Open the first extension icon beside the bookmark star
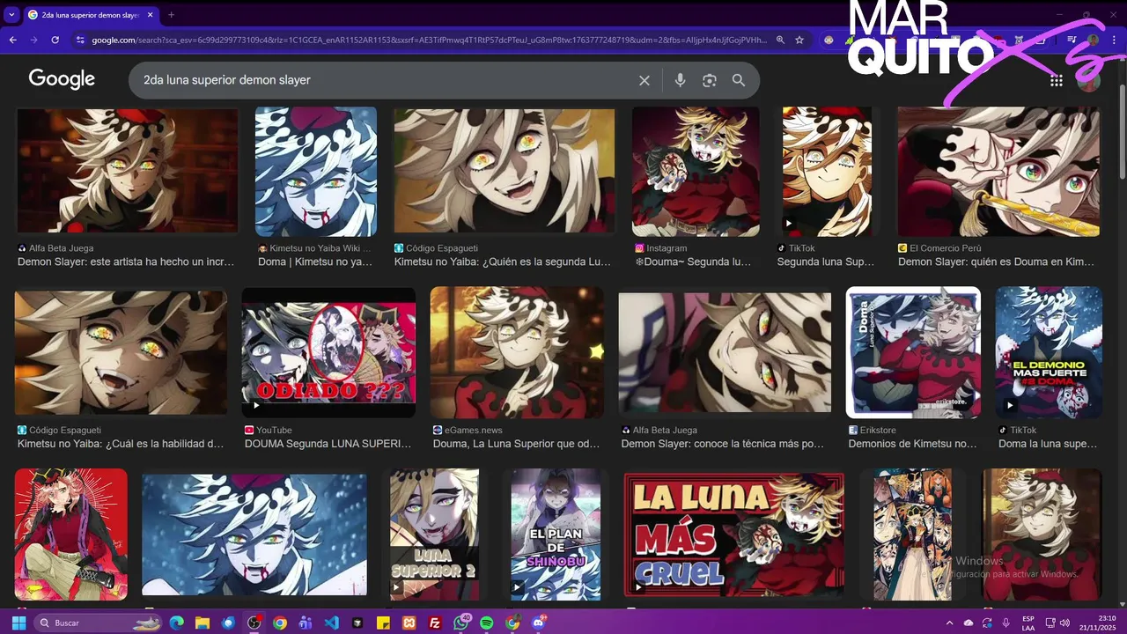This screenshot has width=1127, height=634. (829, 40)
